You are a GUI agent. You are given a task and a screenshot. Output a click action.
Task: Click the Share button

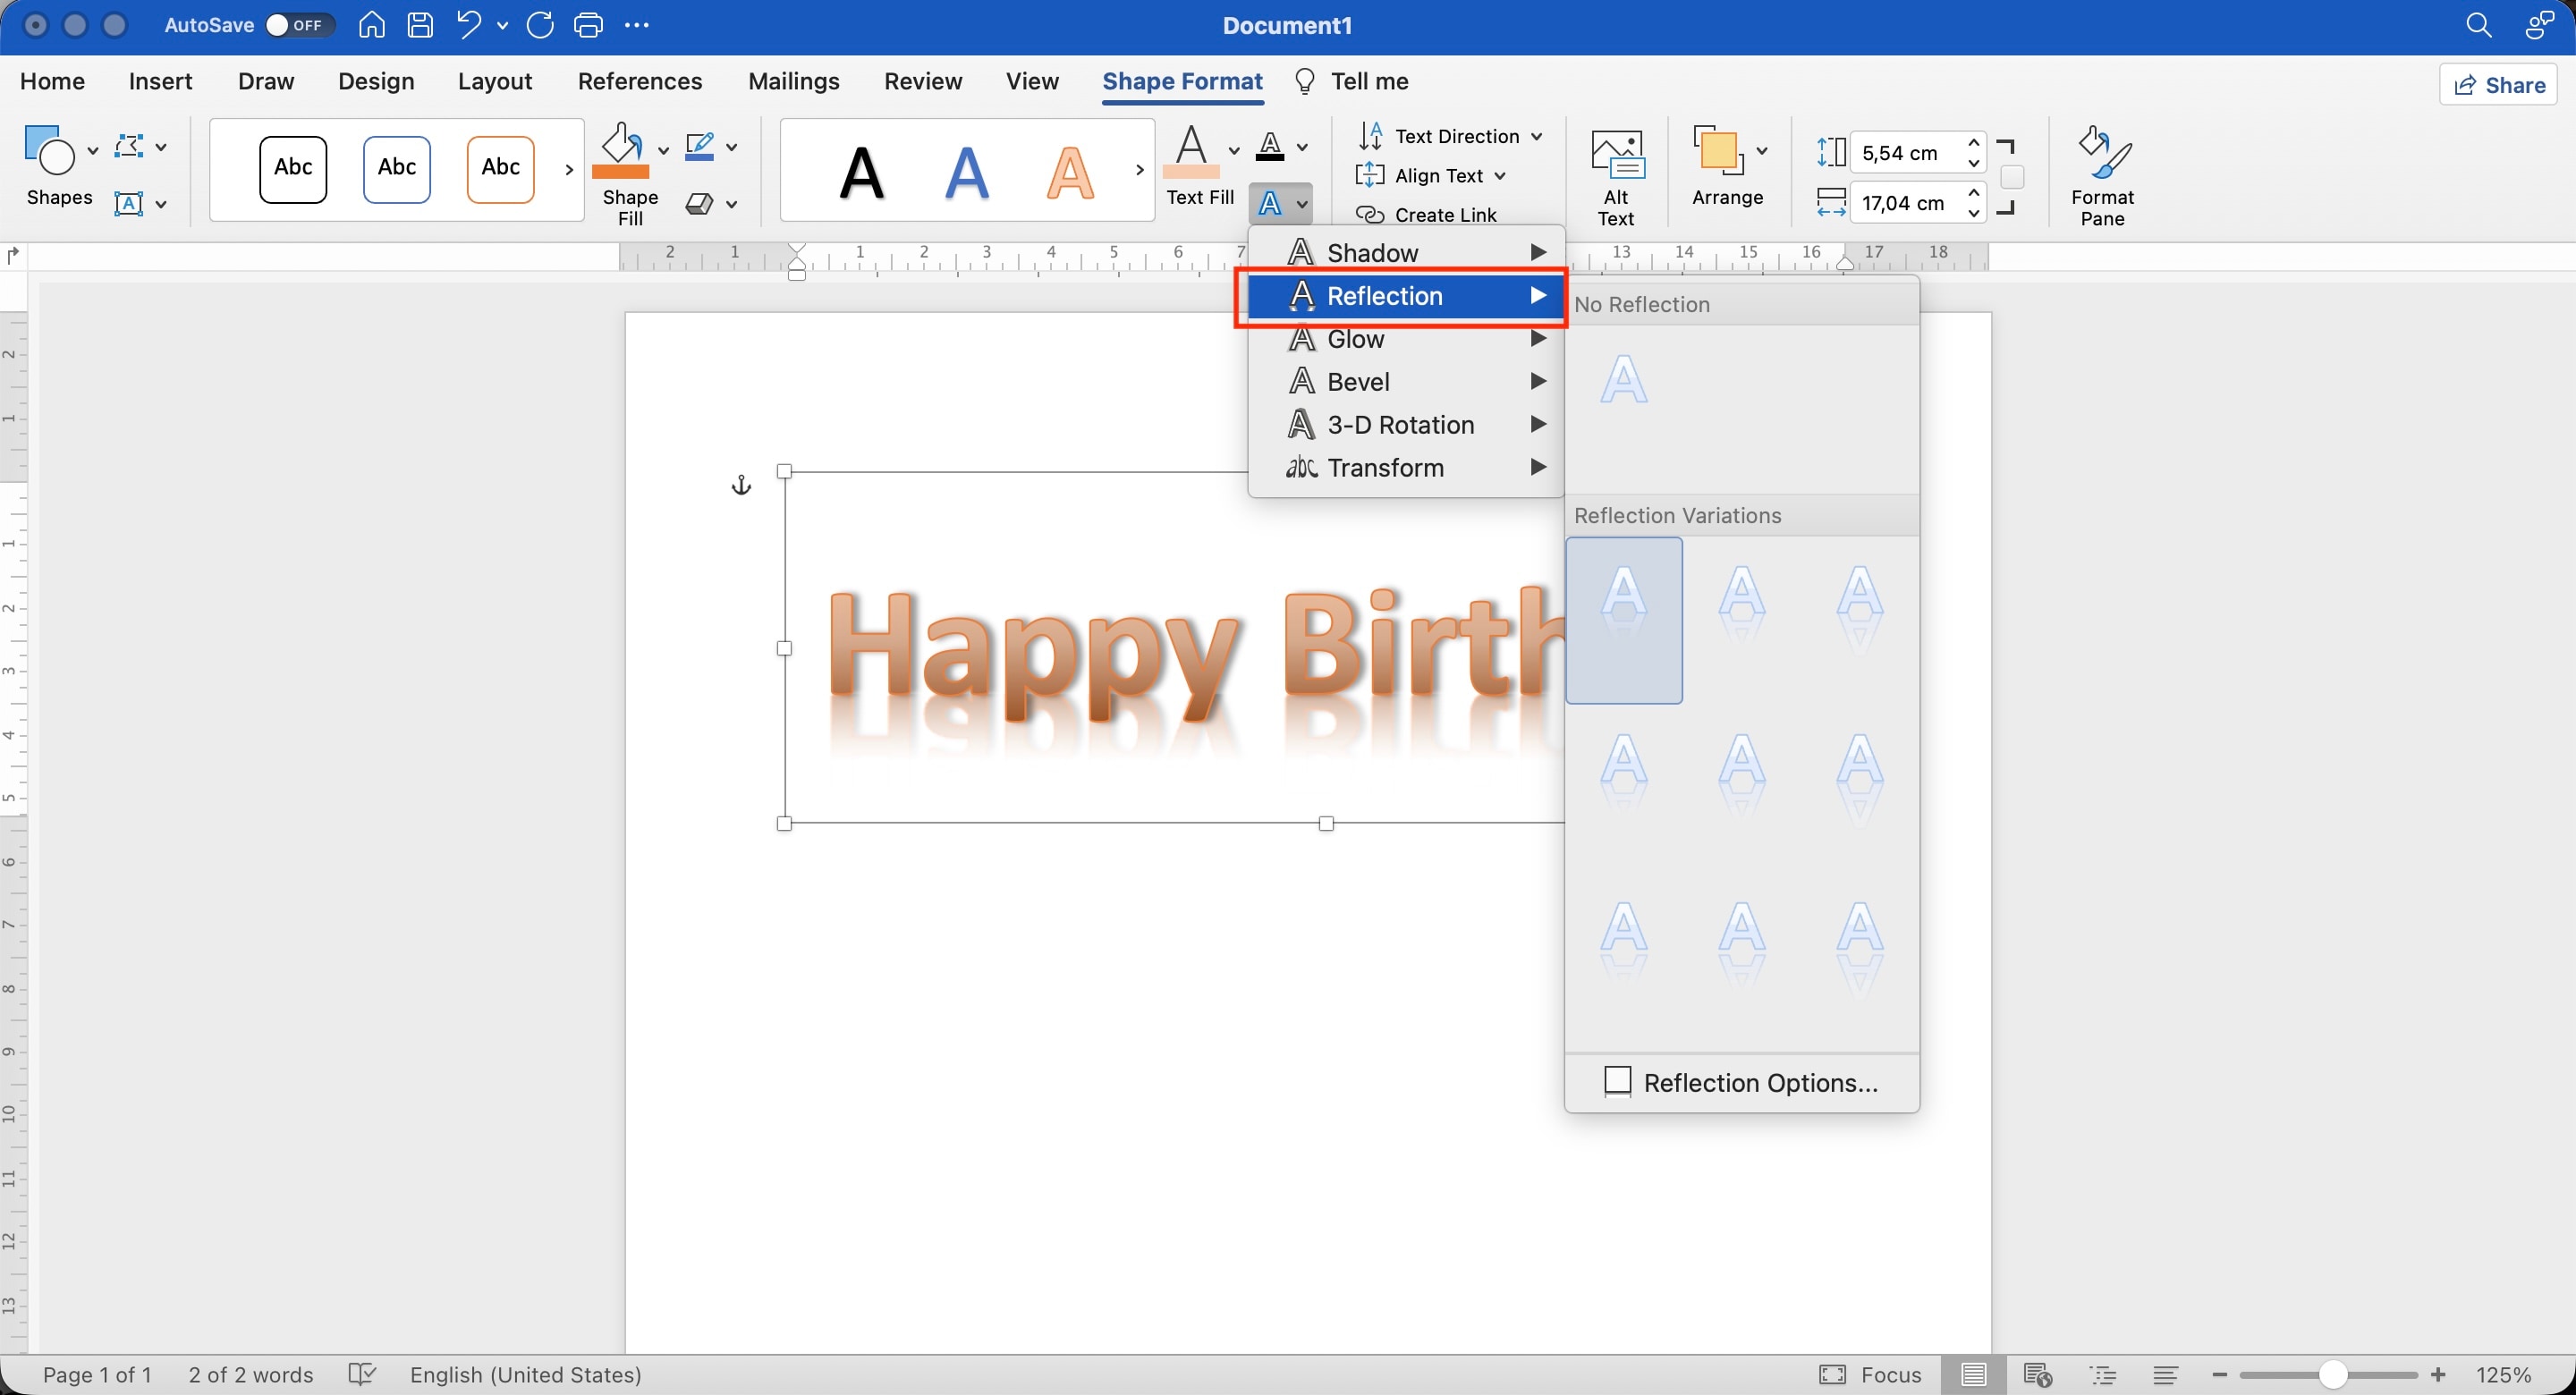pyautogui.click(x=2498, y=85)
